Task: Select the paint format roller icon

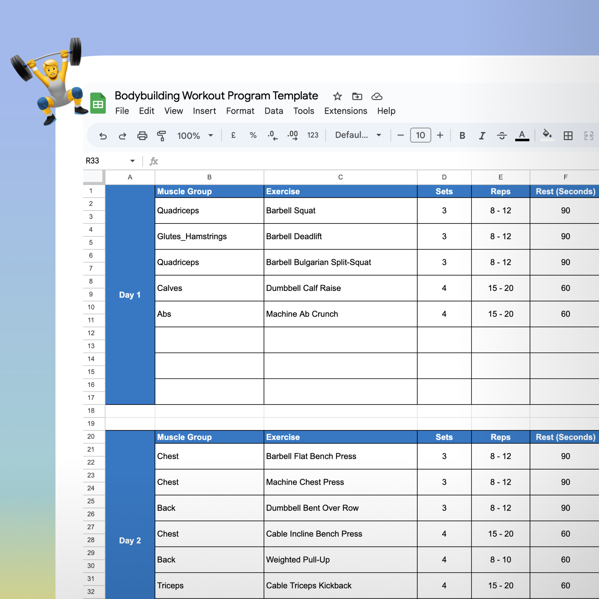Action: click(x=161, y=136)
